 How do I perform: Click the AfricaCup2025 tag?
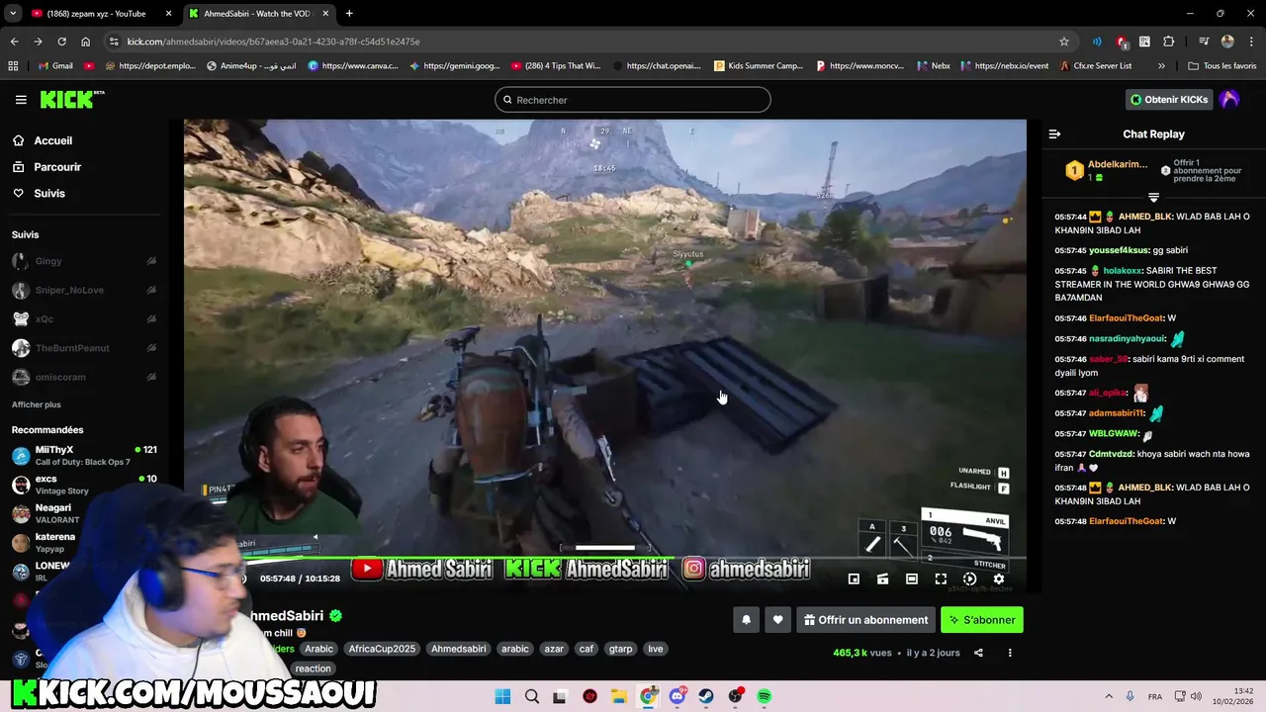[x=382, y=649]
